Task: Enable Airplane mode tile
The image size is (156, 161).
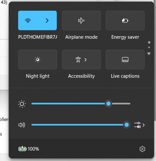Action: [81, 20]
